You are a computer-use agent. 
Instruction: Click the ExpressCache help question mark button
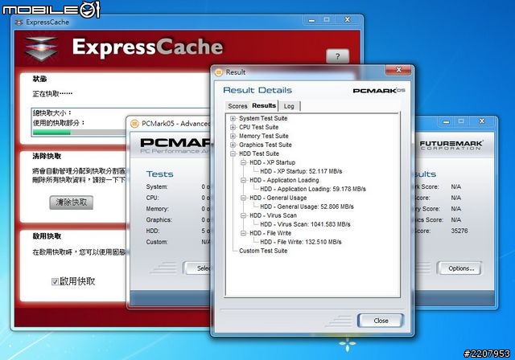(x=337, y=56)
